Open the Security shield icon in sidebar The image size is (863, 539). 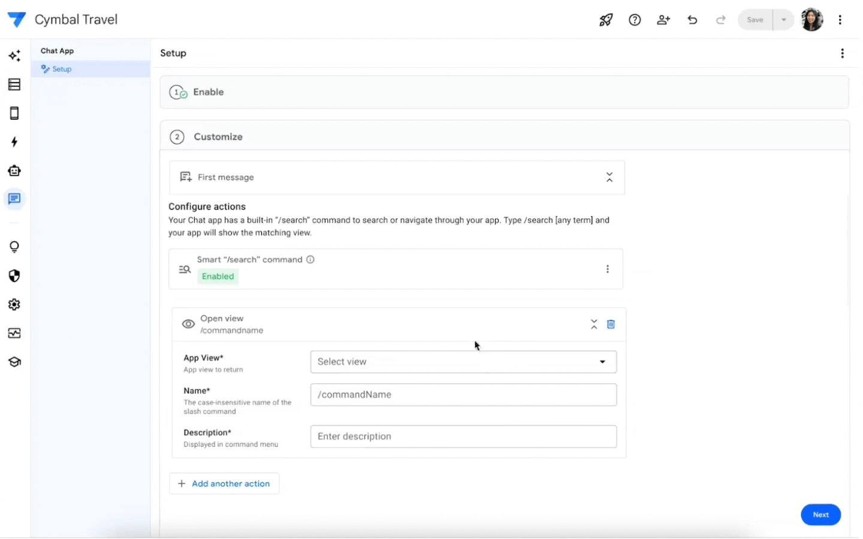click(14, 275)
